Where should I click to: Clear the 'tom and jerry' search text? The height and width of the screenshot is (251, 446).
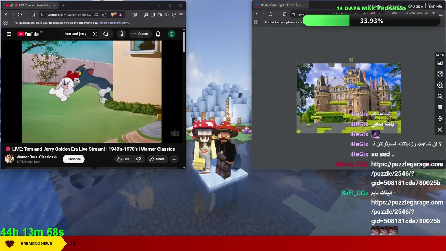(94, 34)
